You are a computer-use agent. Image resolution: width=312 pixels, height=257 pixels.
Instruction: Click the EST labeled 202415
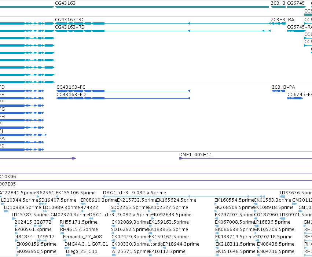[x=23, y=222]
